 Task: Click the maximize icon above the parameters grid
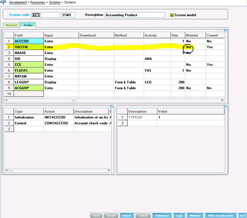click(224, 106)
